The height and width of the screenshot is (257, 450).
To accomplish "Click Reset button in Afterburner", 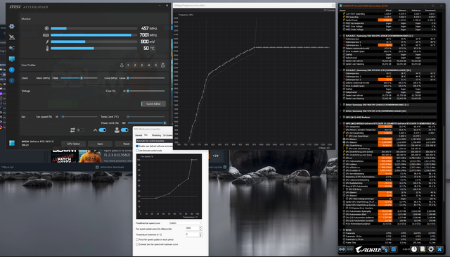I will [127, 144].
